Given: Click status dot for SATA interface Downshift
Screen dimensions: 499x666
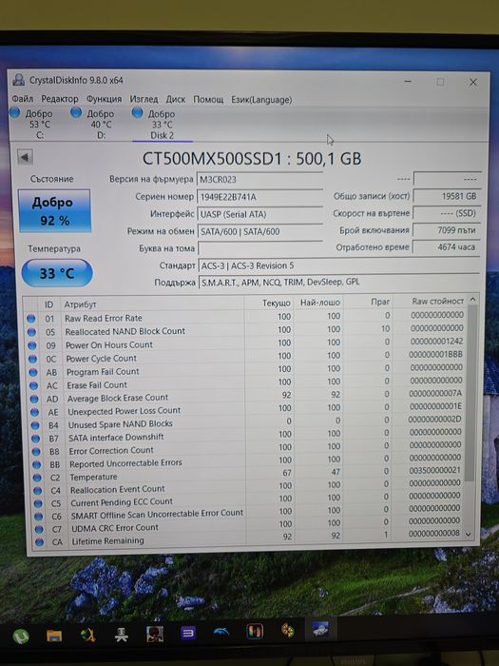Looking at the screenshot, I should point(36,439).
